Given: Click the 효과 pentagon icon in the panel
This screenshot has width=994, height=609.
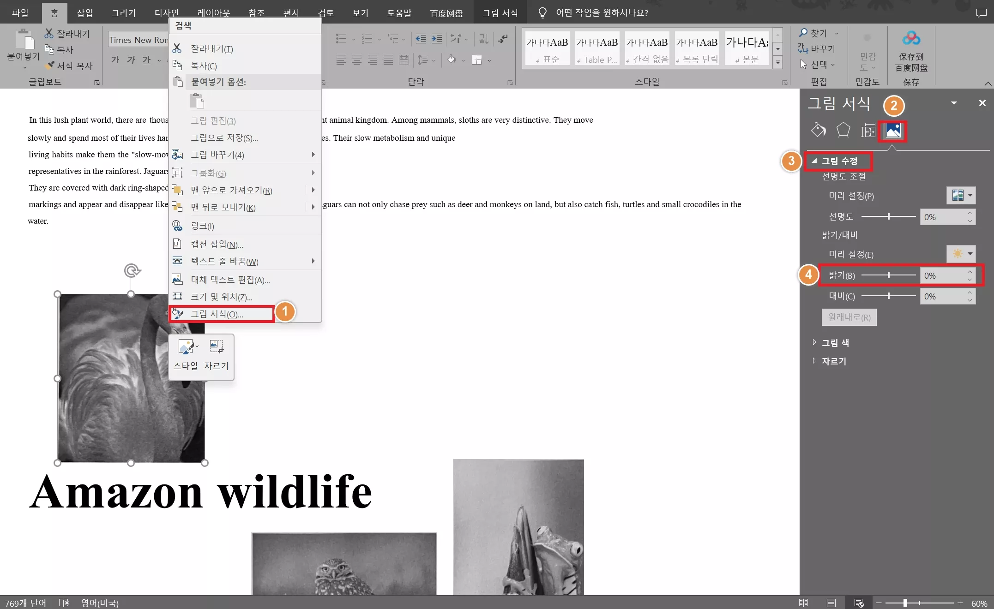Looking at the screenshot, I should (x=843, y=131).
